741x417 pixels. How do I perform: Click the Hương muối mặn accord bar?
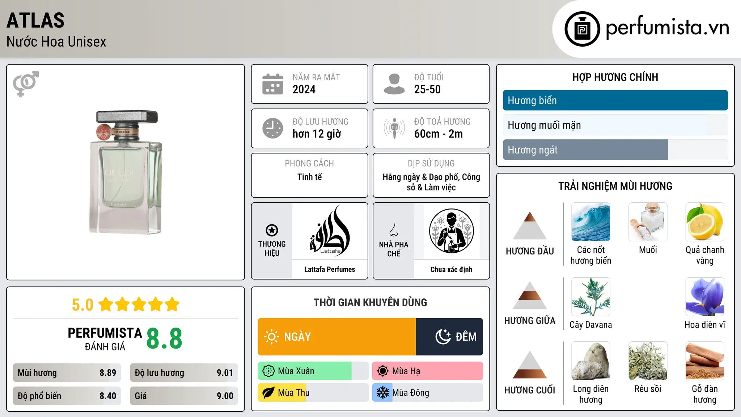[615, 125]
